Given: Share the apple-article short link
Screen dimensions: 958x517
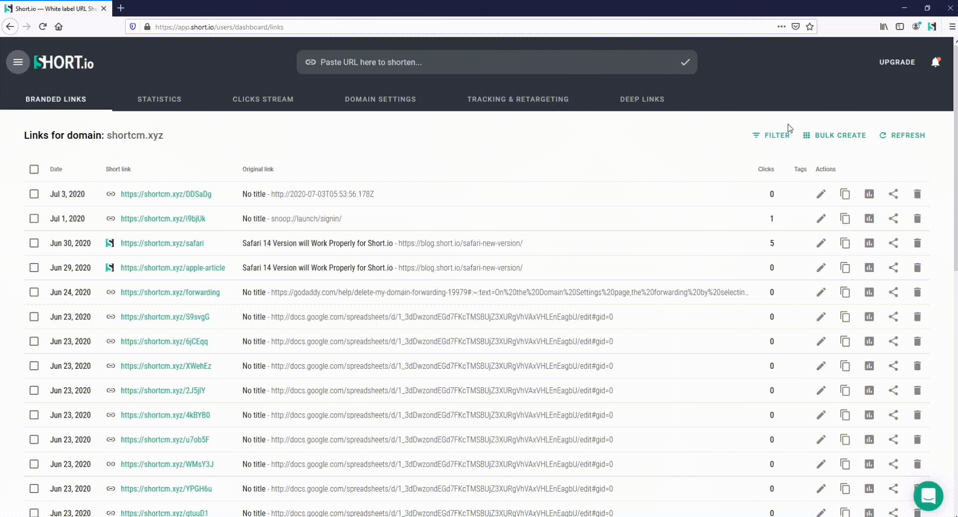Looking at the screenshot, I should (893, 267).
